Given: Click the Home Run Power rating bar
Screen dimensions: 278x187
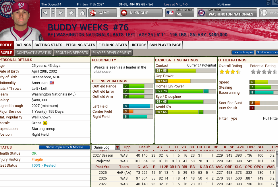Looking at the screenshot, I should click(186, 91).
